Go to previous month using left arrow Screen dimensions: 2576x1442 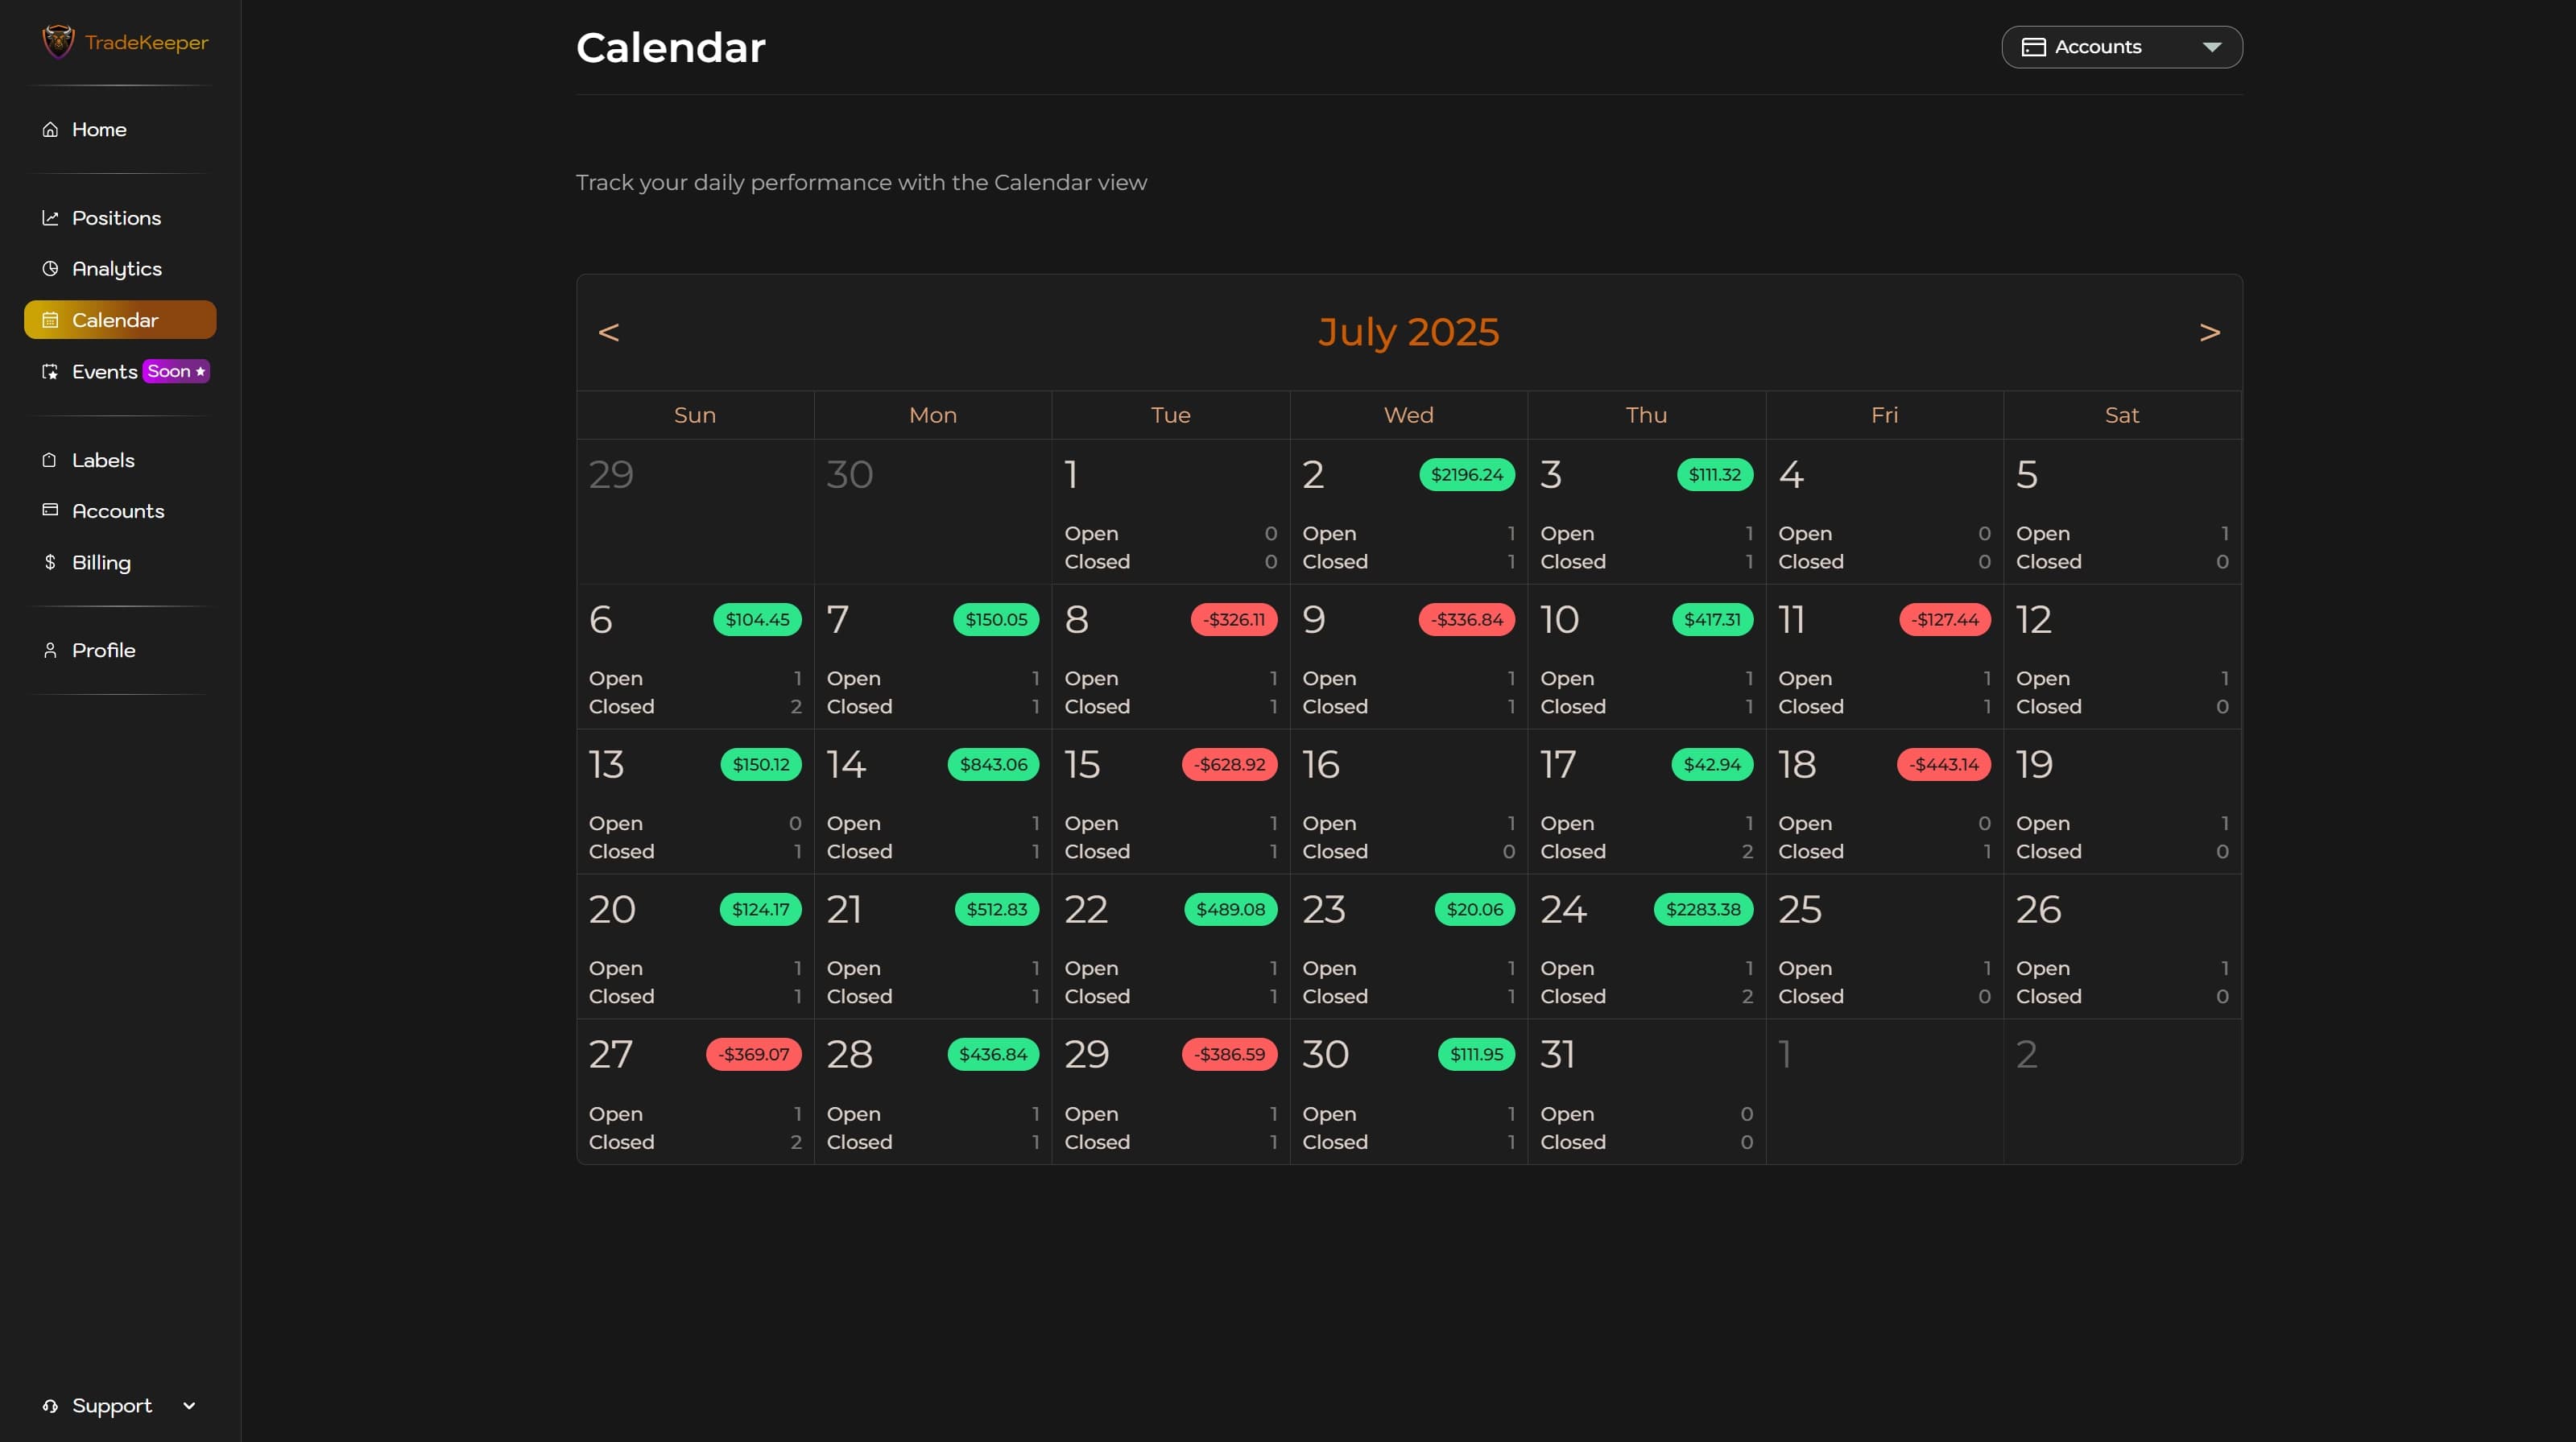[x=610, y=332]
